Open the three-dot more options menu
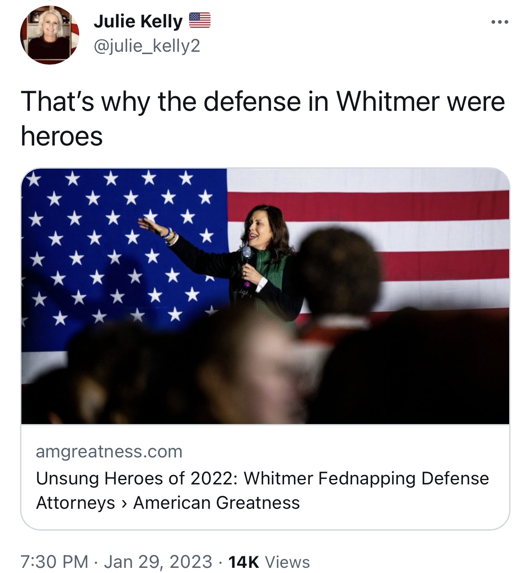The height and width of the screenshot is (573, 531). point(499,22)
